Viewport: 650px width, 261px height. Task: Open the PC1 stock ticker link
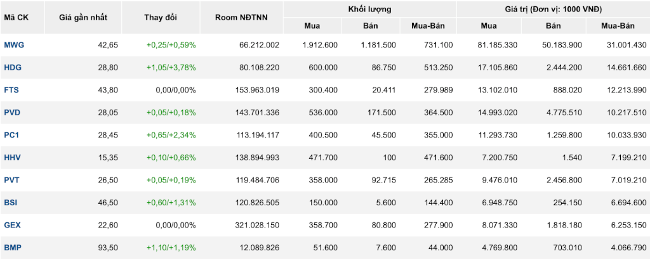pyautogui.click(x=13, y=135)
